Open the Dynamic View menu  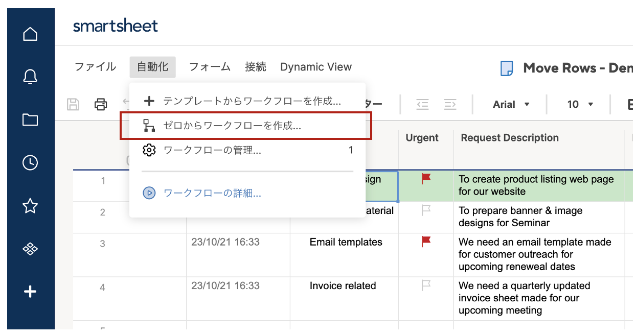(x=316, y=67)
